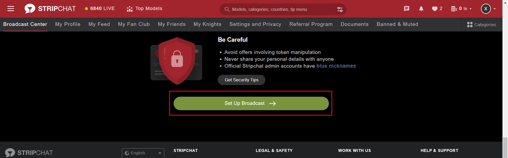Viewport: 508px width, 158px height.
Task: Open the messages chat icon
Action: (407, 9)
